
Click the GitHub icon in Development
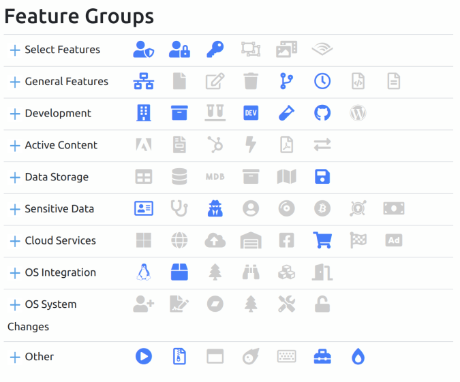click(322, 113)
